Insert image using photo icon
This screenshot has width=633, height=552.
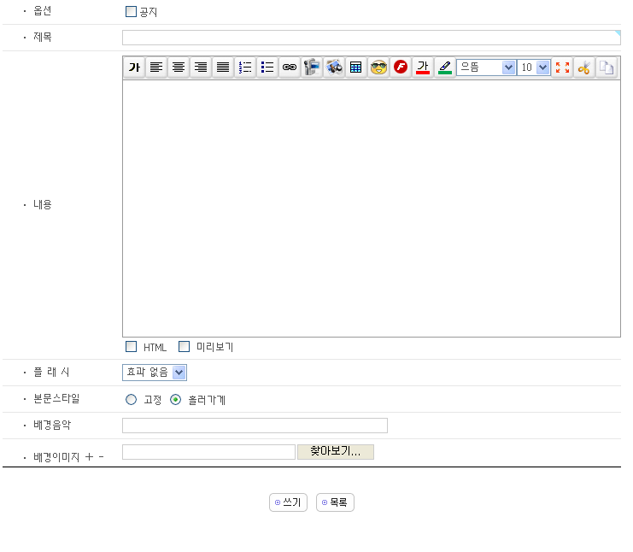[334, 67]
